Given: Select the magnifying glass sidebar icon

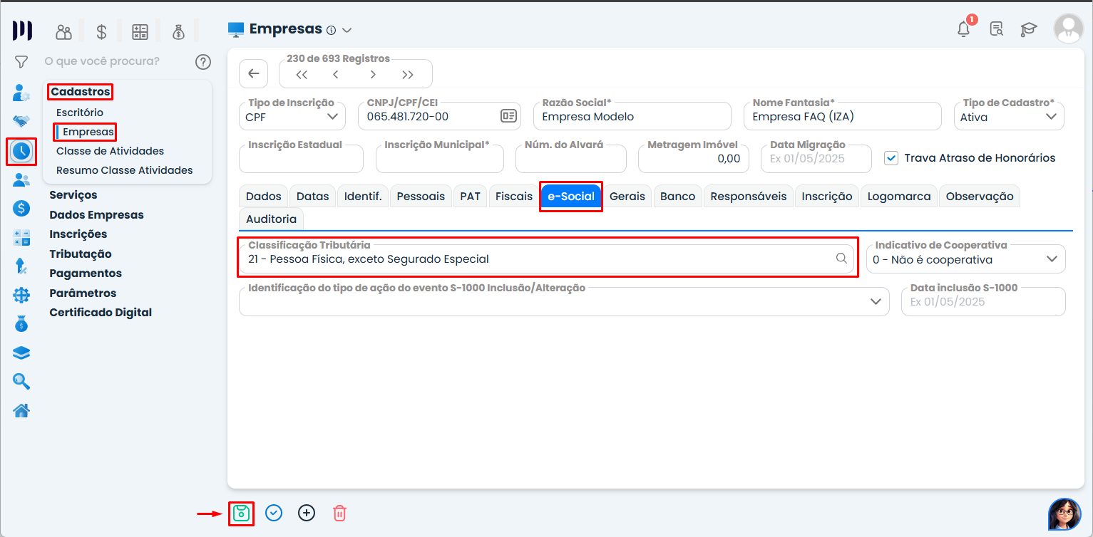Looking at the screenshot, I should [21, 382].
